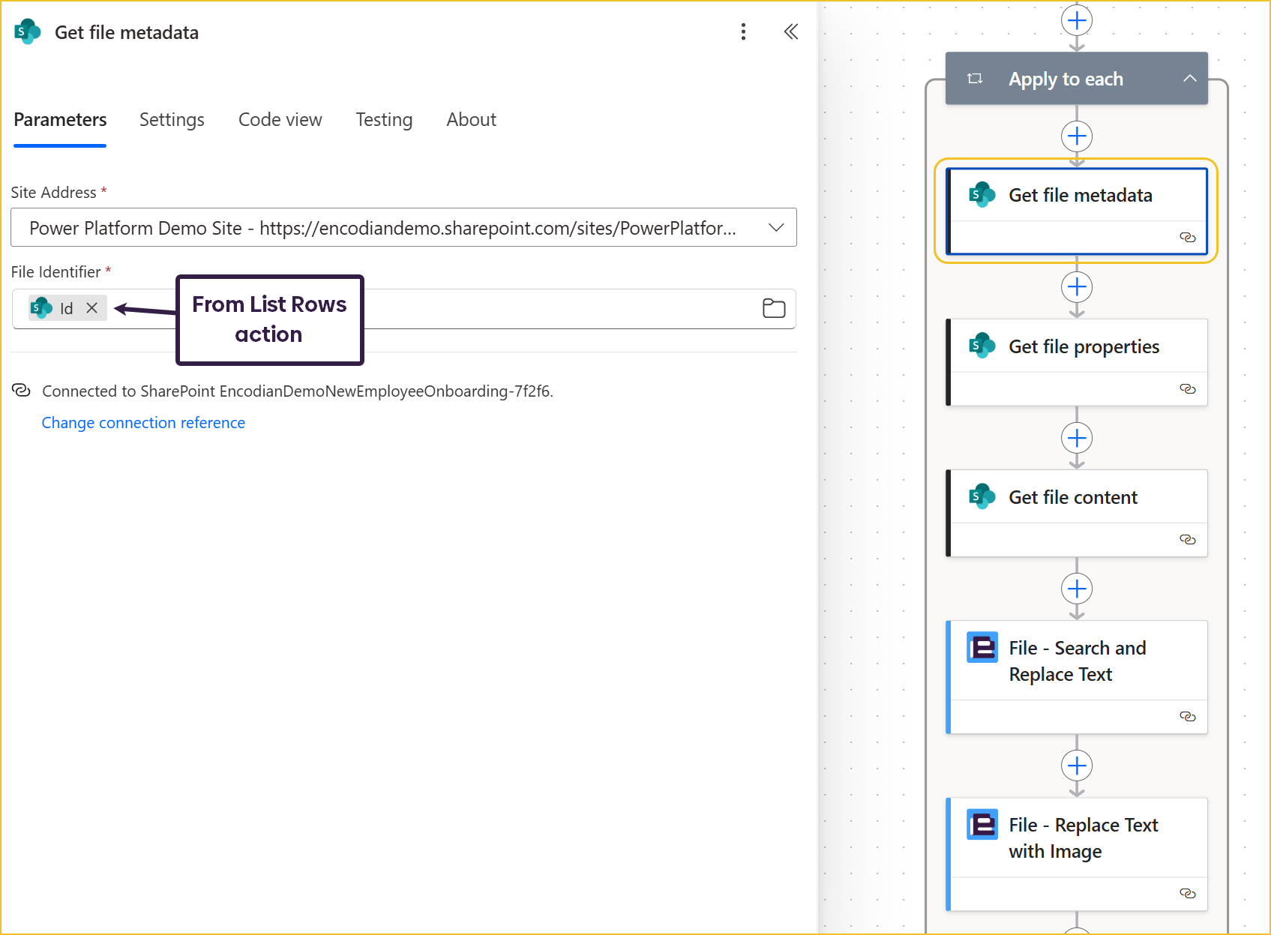
Task: Open the Code view tab
Action: [280, 120]
